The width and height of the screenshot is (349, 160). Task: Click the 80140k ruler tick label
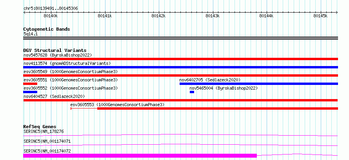point(51,16)
